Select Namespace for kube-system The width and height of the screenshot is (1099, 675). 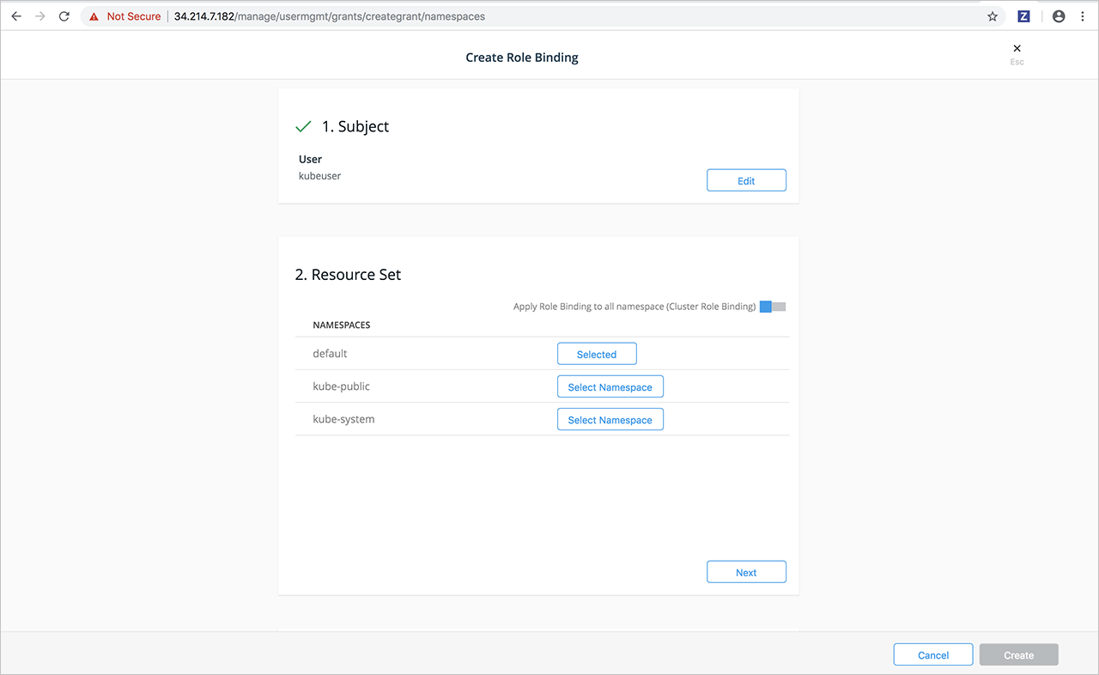[x=610, y=420]
